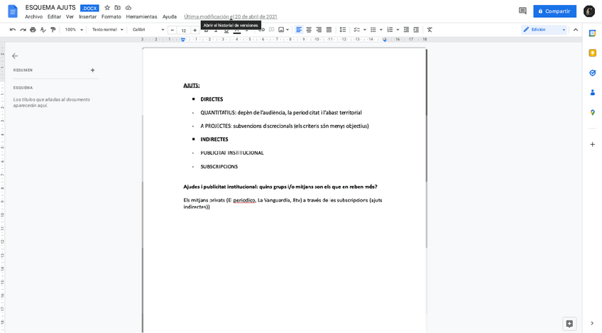This screenshot has width=602, height=333.
Task: Close the outline with back arrow
Action: (x=15, y=56)
